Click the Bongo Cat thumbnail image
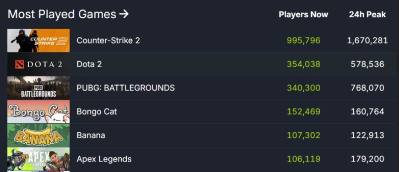 click(39, 111)
